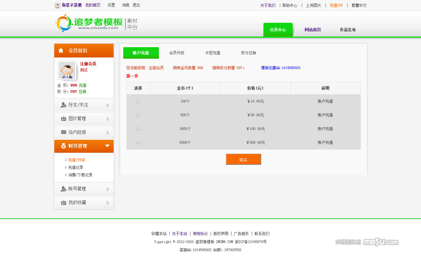Click the 账号管理 user icon
Viewport: 421px width, 262px height.
64,189
